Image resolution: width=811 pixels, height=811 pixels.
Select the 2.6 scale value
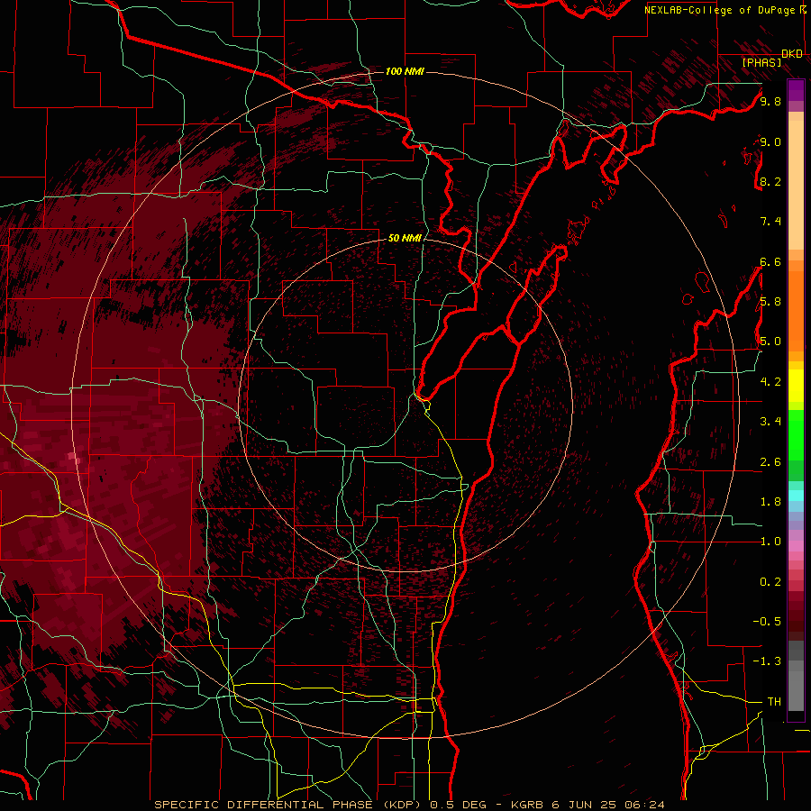pyautogui.click(x=770, y=462)
